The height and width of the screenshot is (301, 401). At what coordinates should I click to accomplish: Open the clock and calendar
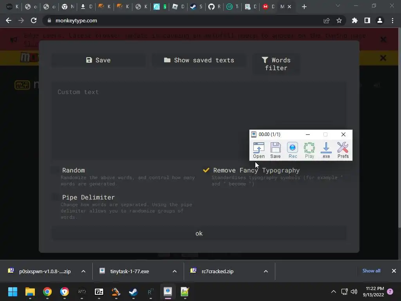[373, 292]
